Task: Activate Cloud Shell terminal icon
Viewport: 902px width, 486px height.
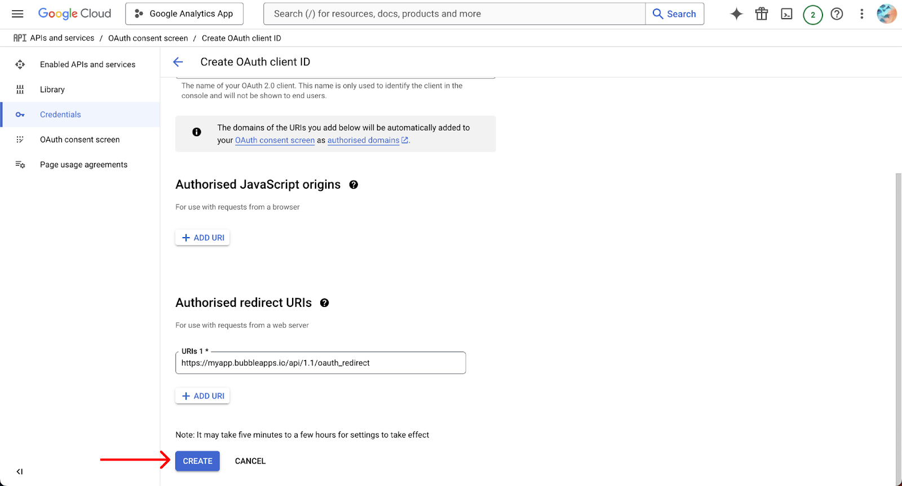Action: (786, 14)
